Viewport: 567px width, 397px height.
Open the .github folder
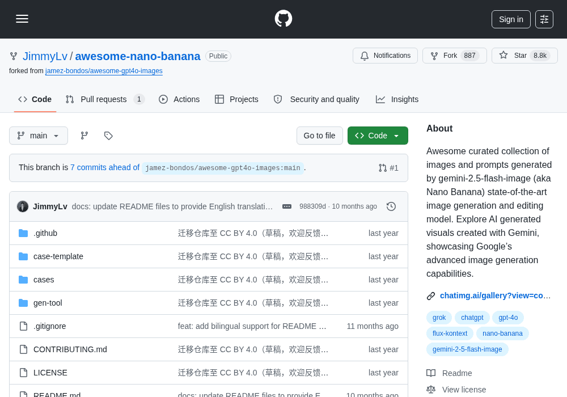pyautogui.click(x=45, y=233)
